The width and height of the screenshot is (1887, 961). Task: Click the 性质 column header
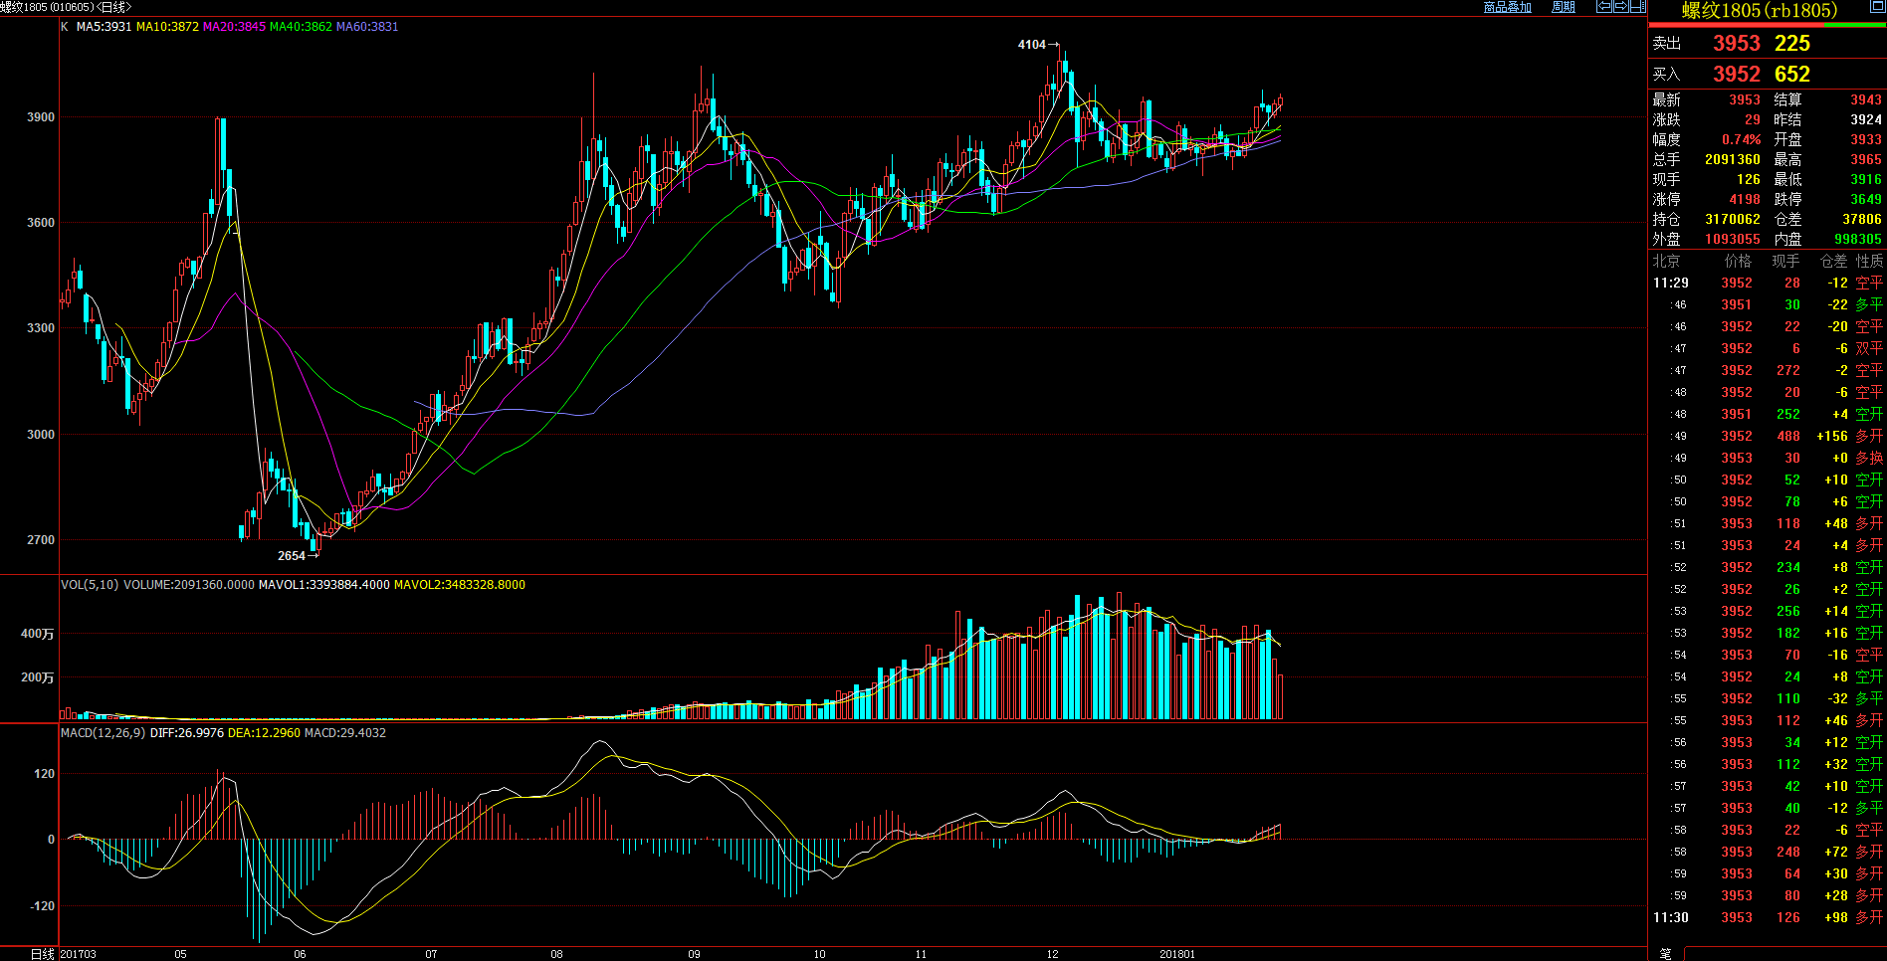click(1869, 262)
